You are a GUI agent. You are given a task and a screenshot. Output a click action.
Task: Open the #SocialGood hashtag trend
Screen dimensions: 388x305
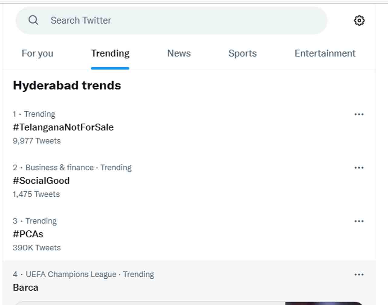(x=41, y=181)
